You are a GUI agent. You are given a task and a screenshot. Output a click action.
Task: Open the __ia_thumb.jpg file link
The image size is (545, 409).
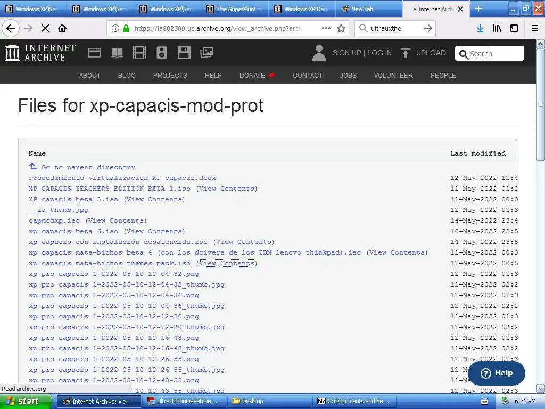coord(59,210)
